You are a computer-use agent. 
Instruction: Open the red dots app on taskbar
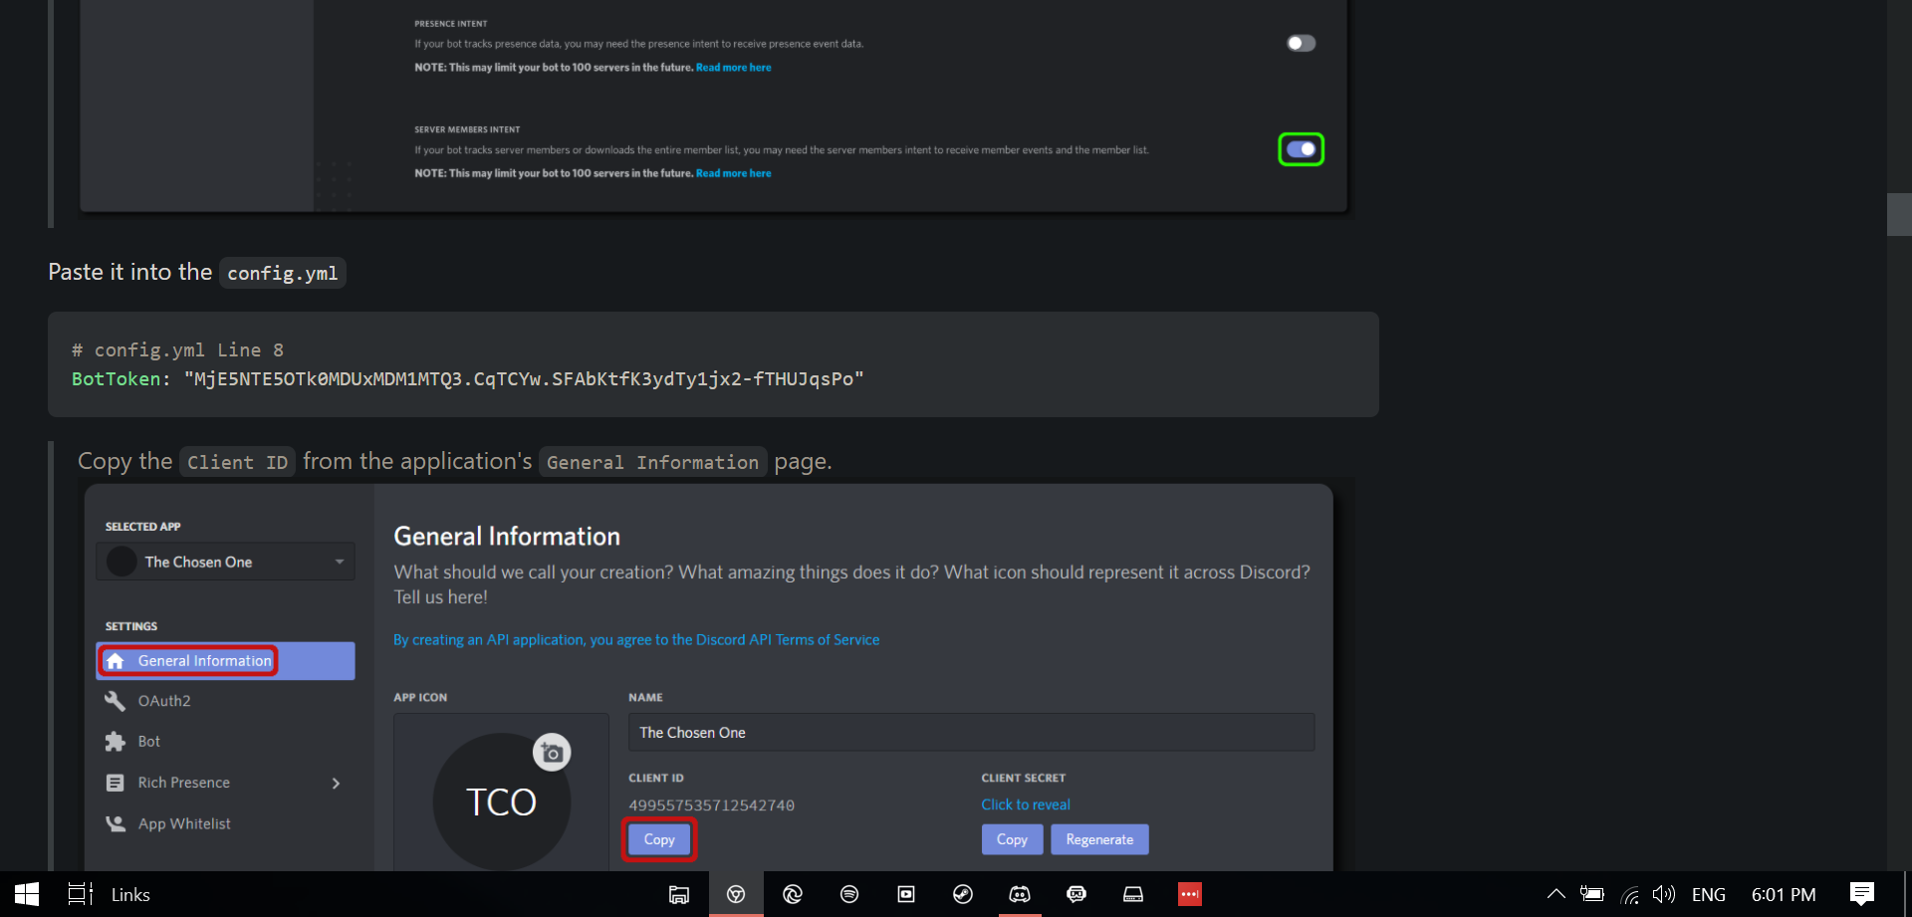coord(1190,894)
